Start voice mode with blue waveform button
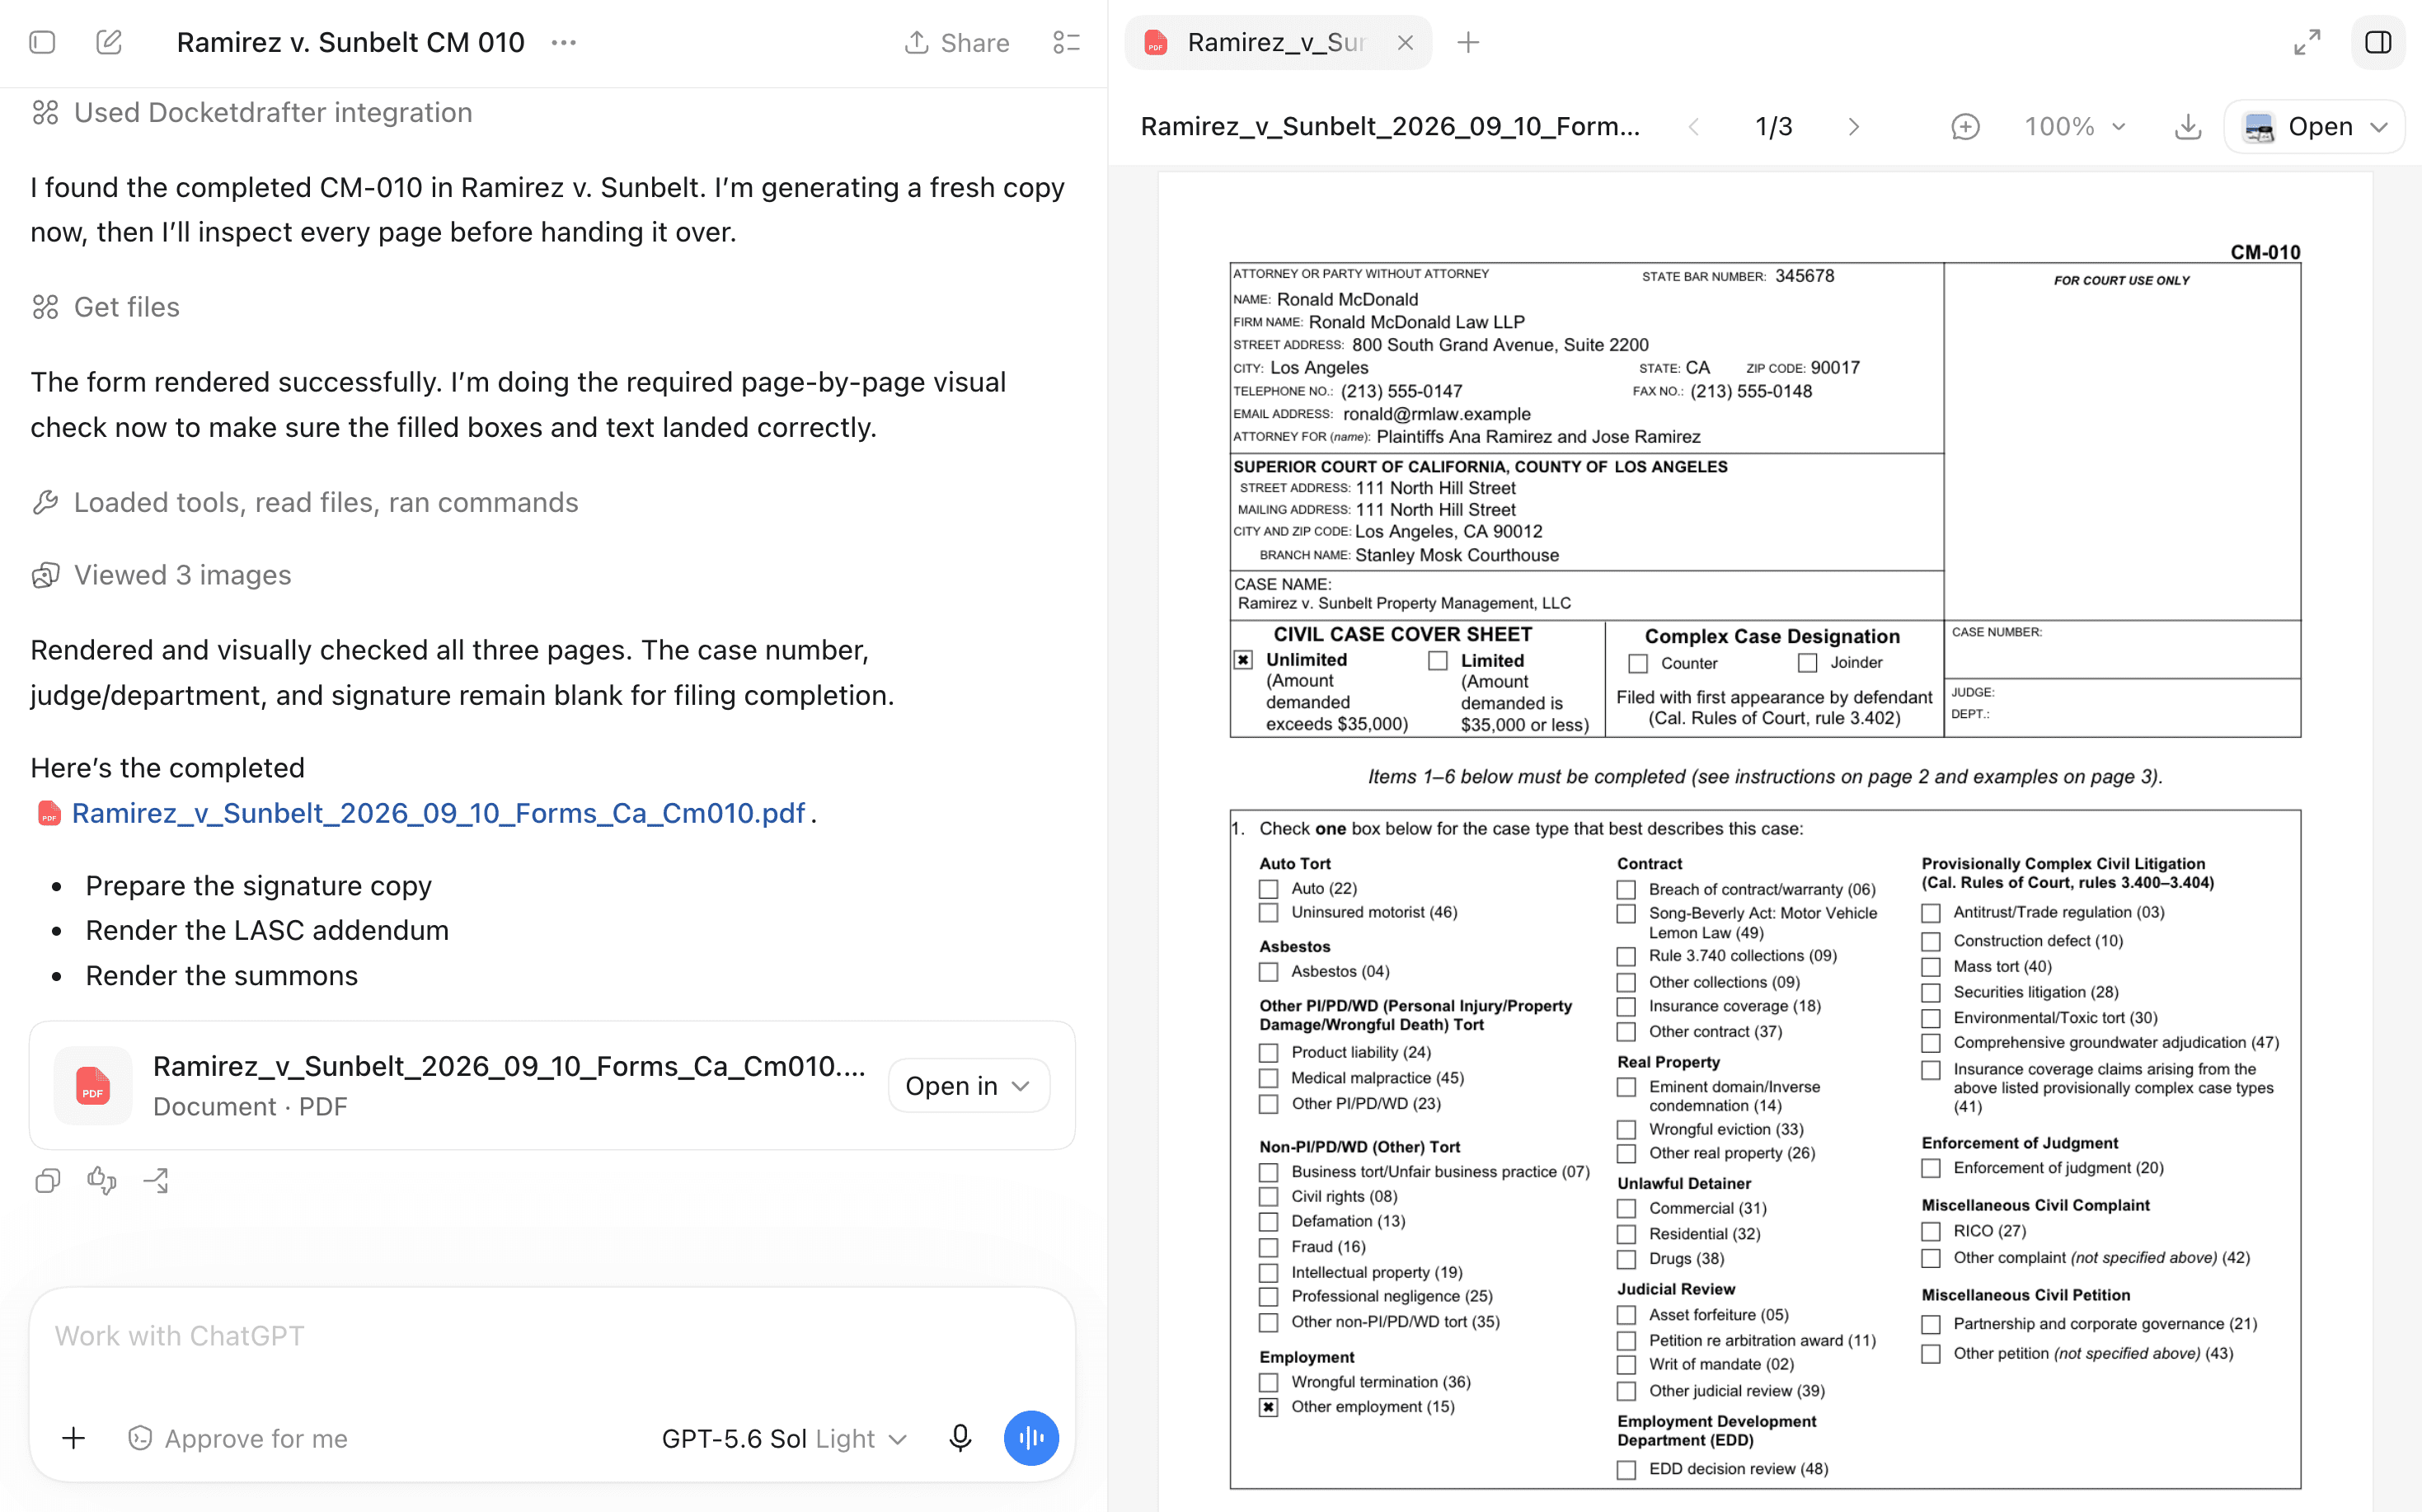This screenshot has width=2422, height=1512. [x=1031, y=1438]
